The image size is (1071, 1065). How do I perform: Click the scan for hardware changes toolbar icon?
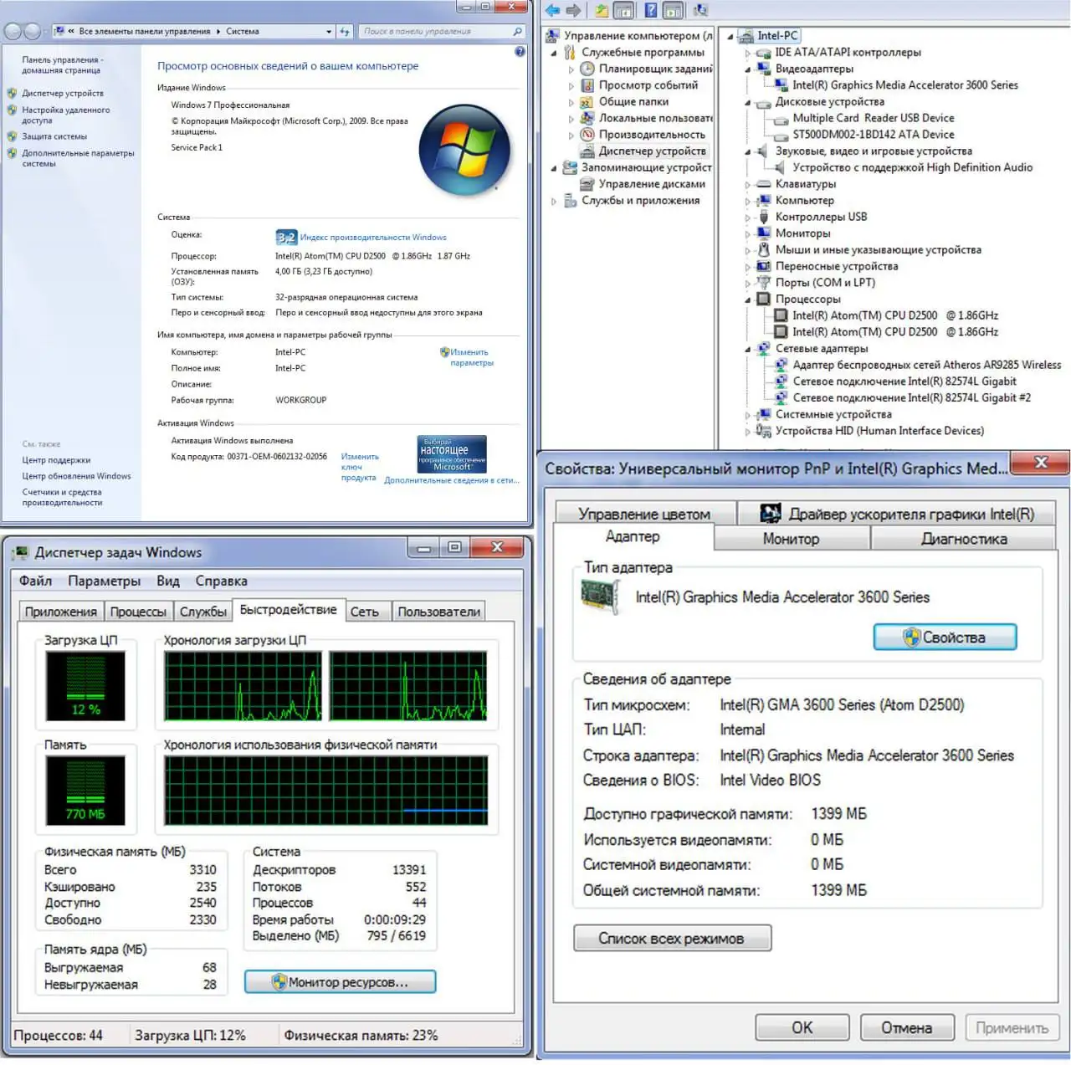click(700, 11)
